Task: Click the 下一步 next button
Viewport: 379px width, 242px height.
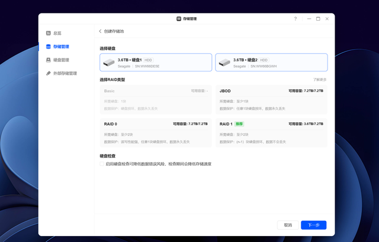Action: tap(313, 225)
